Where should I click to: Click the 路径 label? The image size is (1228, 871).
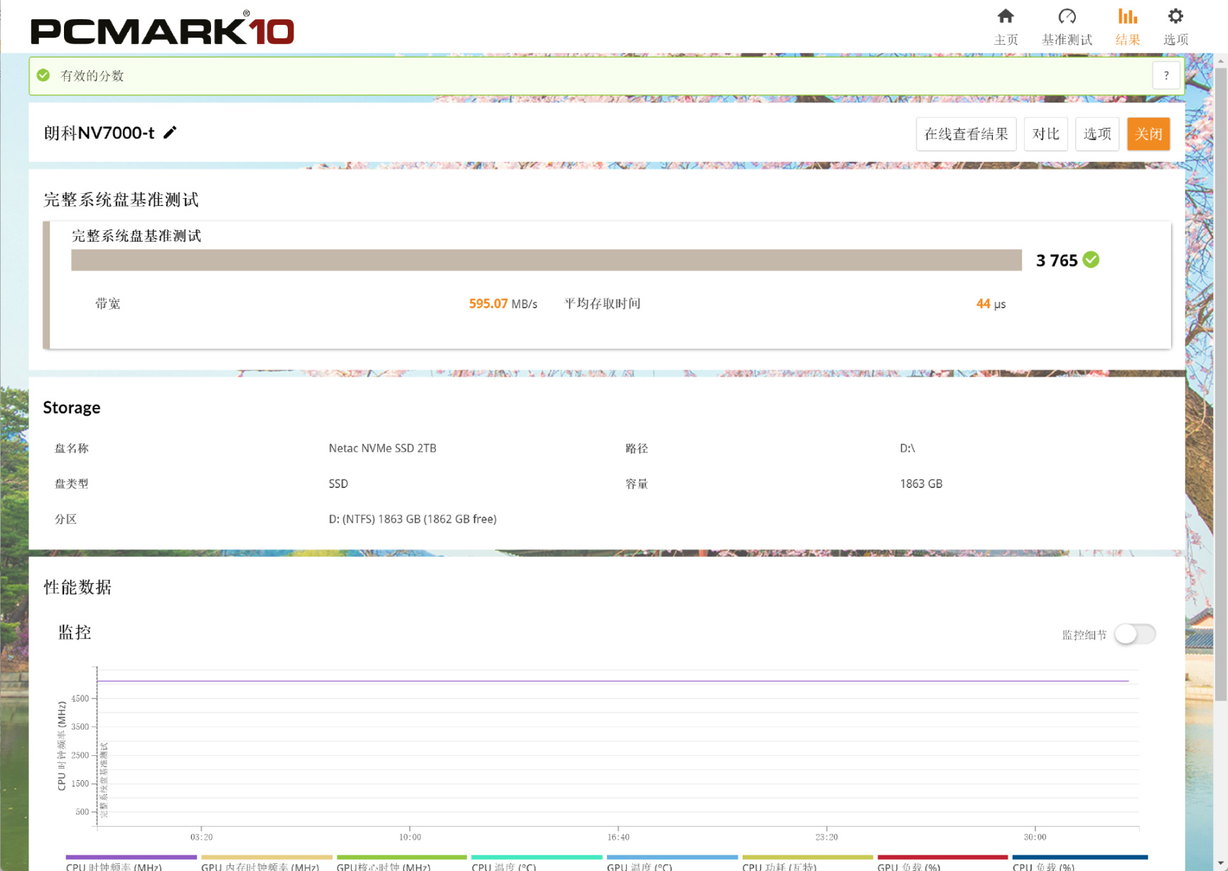pyautogui.click(x=637, y=448)
